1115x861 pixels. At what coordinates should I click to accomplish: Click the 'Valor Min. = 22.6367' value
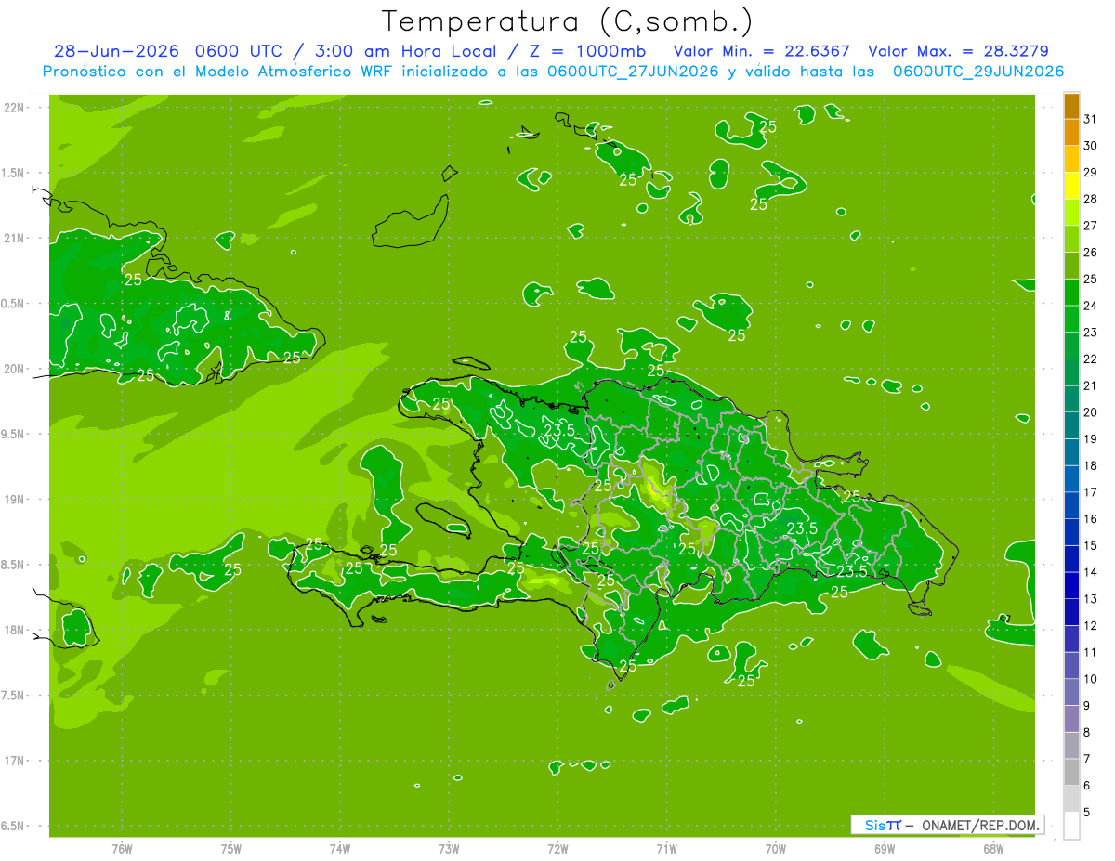(x=762, y=51)
